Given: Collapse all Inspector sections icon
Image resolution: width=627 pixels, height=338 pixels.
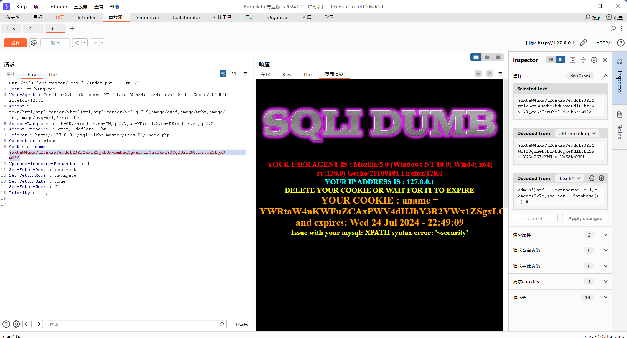Looking at the screenshot, I should (x=583, y=60).
